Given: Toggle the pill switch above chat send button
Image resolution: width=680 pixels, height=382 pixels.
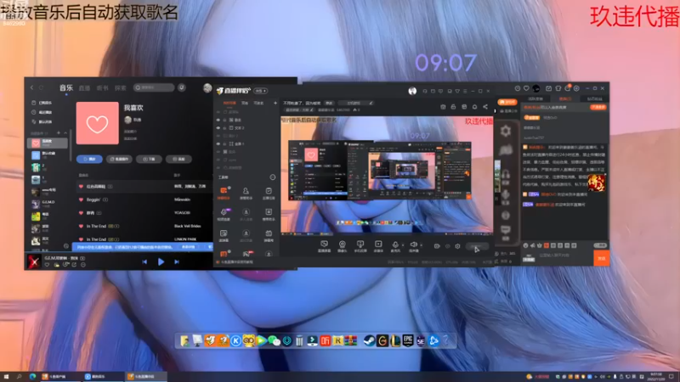Looking at the screenshot, I should click(600, 245).
